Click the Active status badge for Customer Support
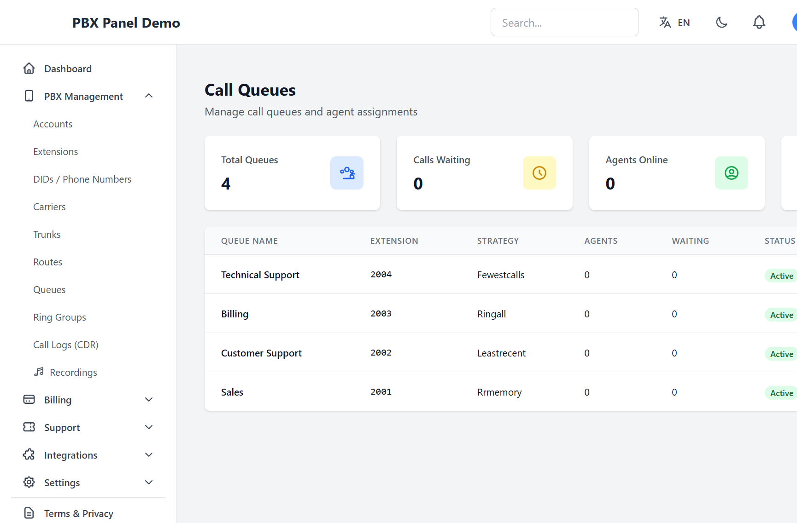 pyautogui.click(x=781, y=354)
